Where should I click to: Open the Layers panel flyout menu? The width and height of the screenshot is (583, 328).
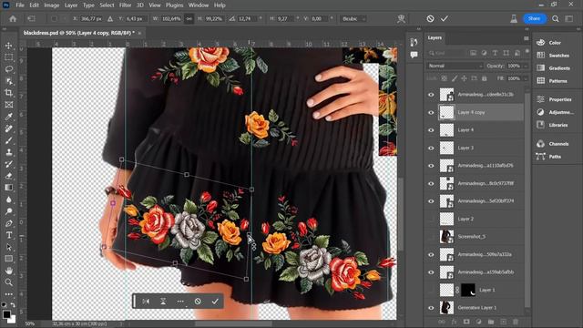coord(526,38)
